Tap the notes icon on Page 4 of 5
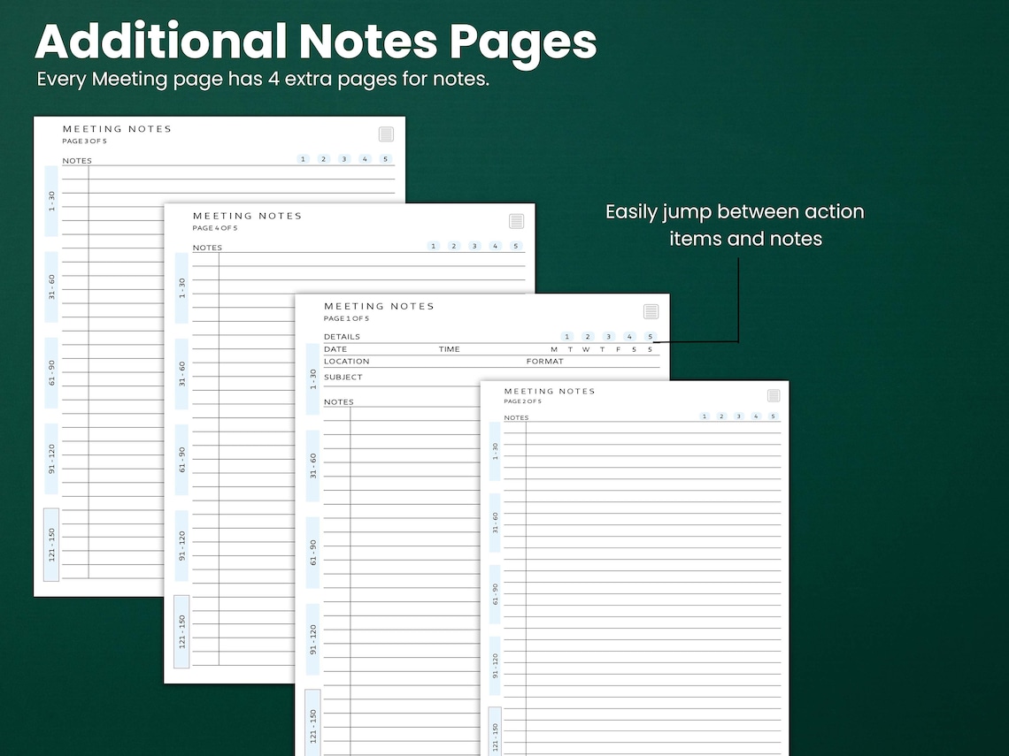 pos(516,221)
